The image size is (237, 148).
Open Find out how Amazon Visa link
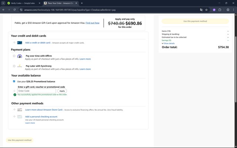(x=92, y=23)
